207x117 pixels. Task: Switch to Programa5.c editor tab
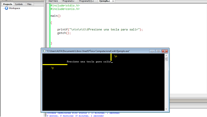(68, 1)
